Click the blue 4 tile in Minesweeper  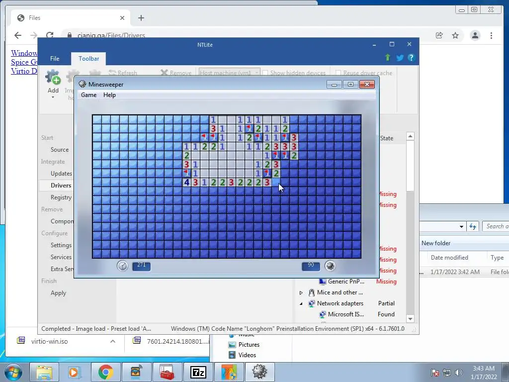pyautogui.click(x=186, y=182)
